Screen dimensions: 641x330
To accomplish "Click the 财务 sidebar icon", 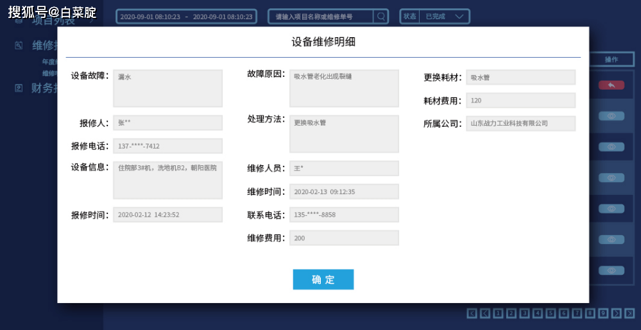I will point(19,88).
